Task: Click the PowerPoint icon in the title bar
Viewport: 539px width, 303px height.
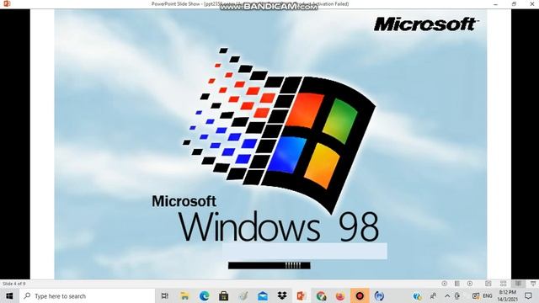Action: [6, 3]
